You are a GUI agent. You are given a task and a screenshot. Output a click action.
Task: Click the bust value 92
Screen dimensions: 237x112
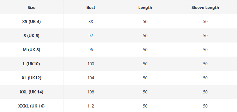pos(91,36)
